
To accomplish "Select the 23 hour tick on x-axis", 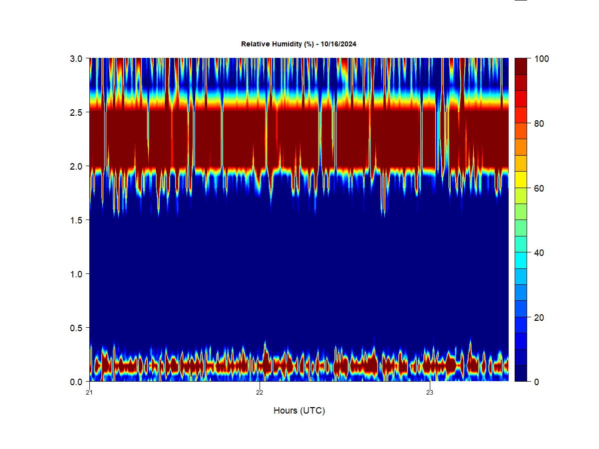I will coord(430,392).
